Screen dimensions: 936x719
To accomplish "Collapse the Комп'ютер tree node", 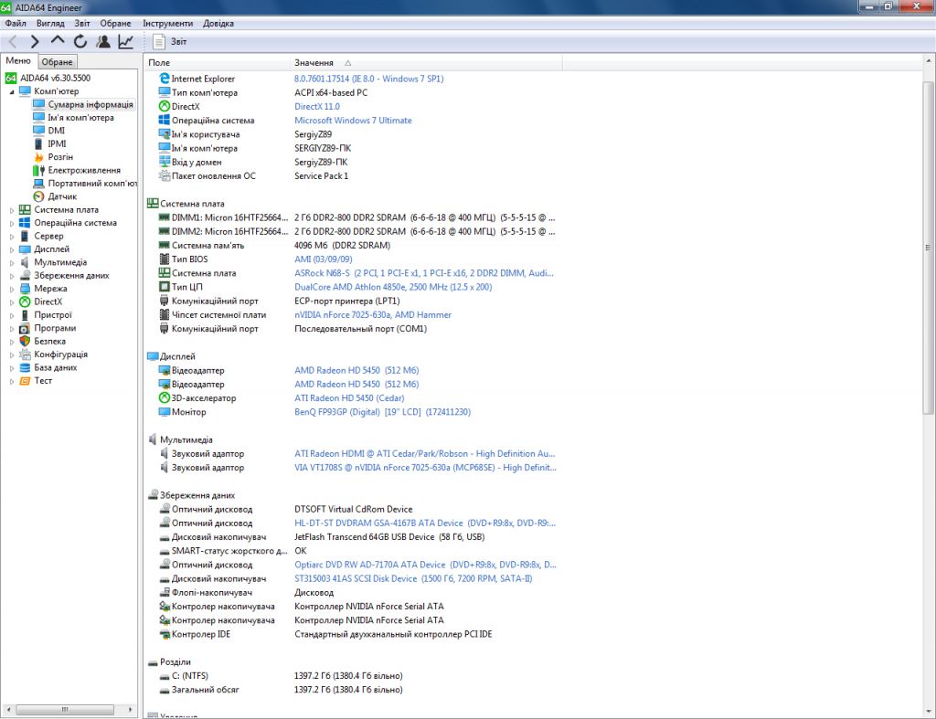I will [x=12, y=92].
